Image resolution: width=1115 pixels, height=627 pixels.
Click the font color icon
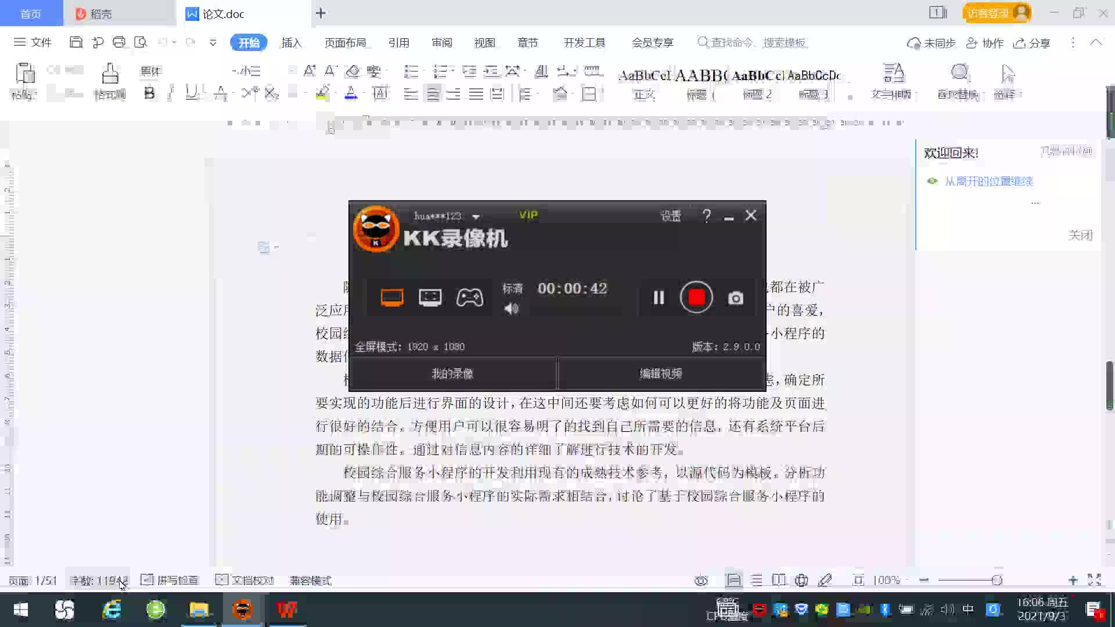(x=351, y=93)
